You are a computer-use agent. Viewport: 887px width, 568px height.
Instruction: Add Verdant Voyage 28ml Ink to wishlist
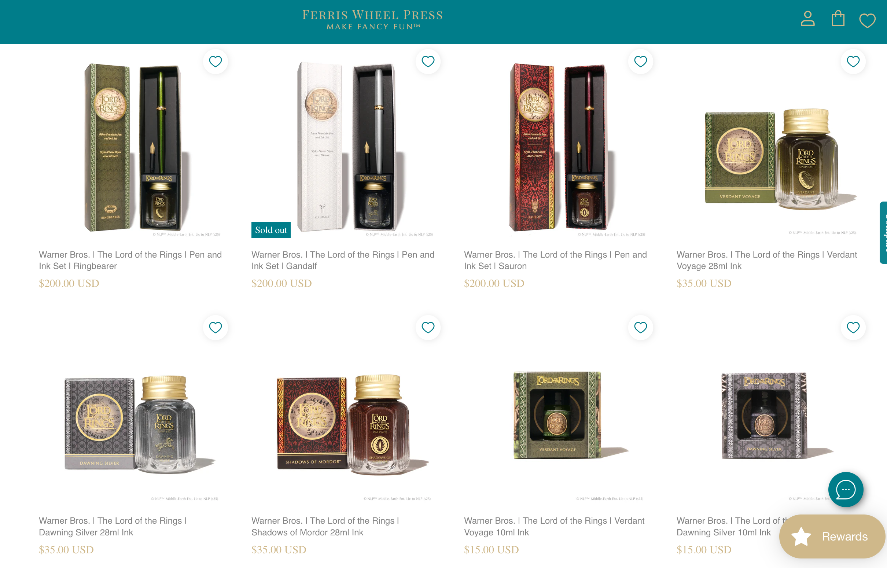point(853,61)
